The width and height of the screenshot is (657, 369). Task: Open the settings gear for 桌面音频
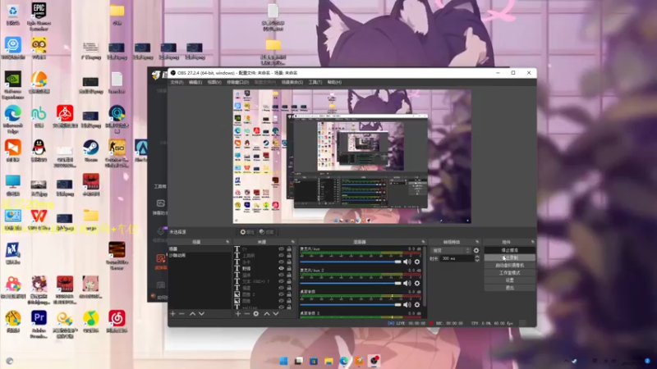[x=417, y=304]
